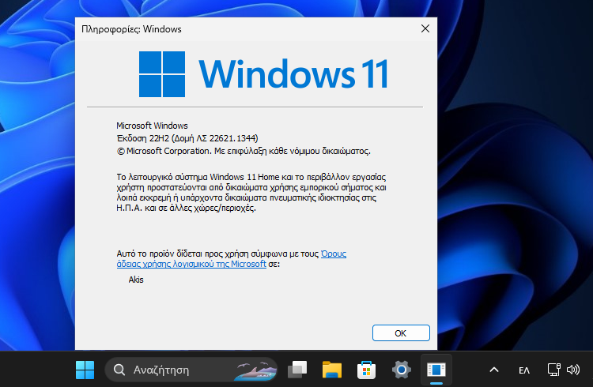Open Task View from the taskbar
The width and height of the screenshot is (593, 387).
coord(297,370)
